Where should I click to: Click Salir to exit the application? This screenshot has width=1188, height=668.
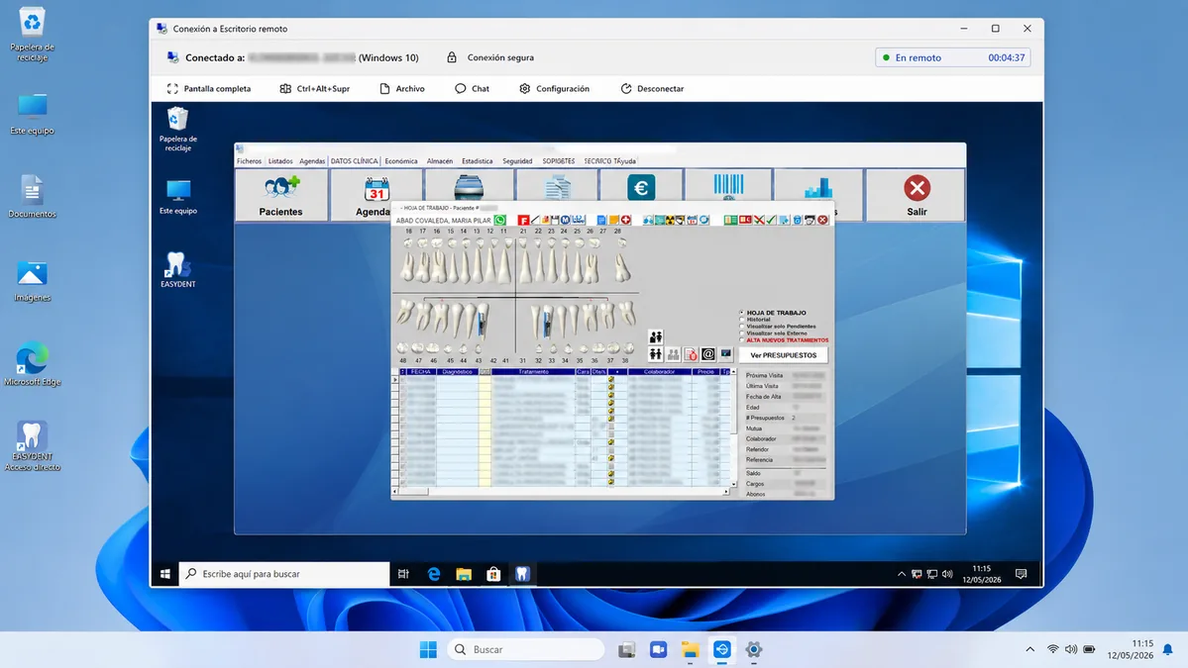pos(917,195)
